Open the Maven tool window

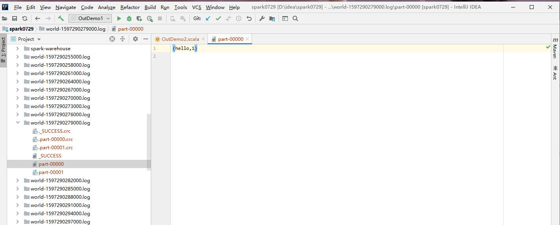click(x=555, y=48)
